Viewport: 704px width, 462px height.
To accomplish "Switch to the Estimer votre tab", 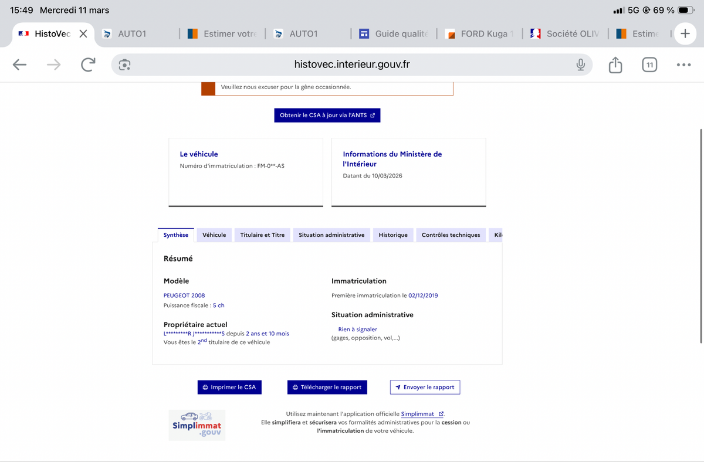I will (222, 34).
